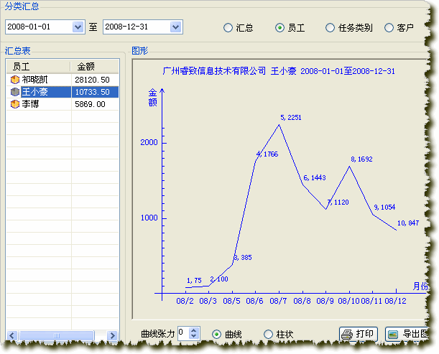Select the 汇总 radio option
The width and height of the screenshot is (439, 354).
coord(228,28)
